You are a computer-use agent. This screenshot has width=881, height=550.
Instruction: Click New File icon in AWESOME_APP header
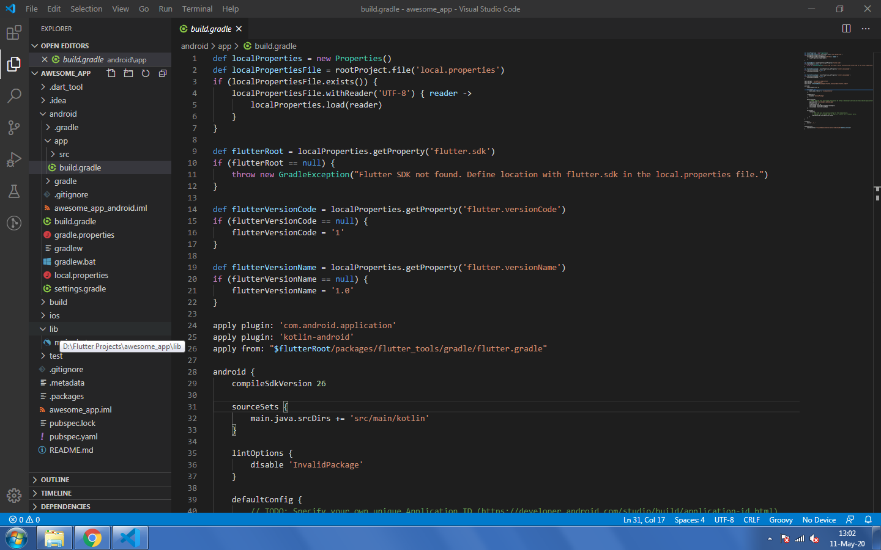click(111, 73)
